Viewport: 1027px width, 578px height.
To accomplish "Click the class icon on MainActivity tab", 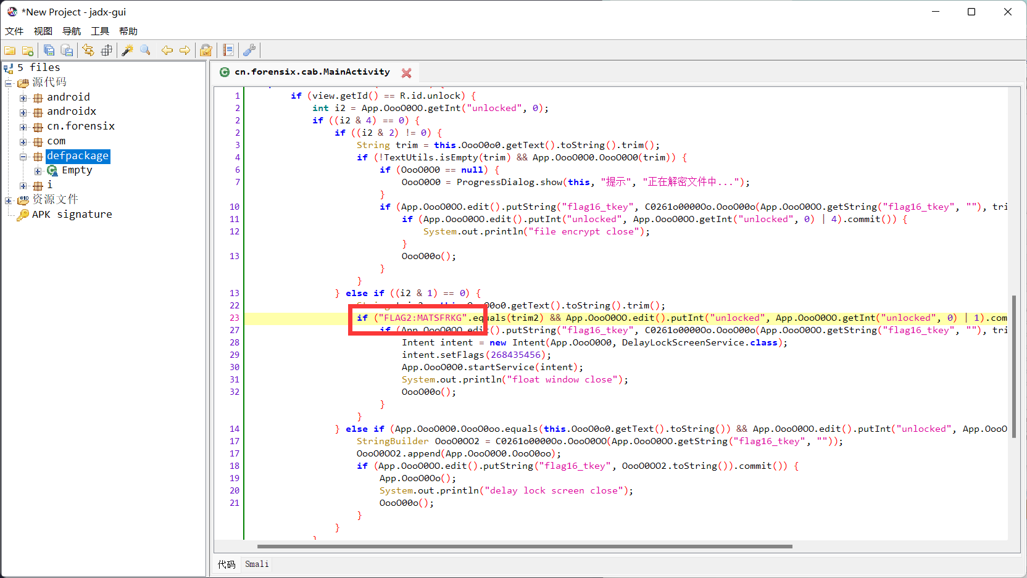I will [225, 72].
